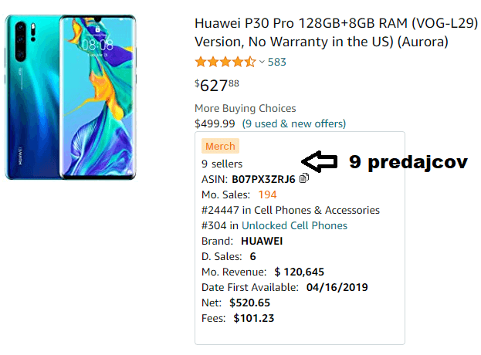Click the Date First Available 04/16/2019

[337, 287]
